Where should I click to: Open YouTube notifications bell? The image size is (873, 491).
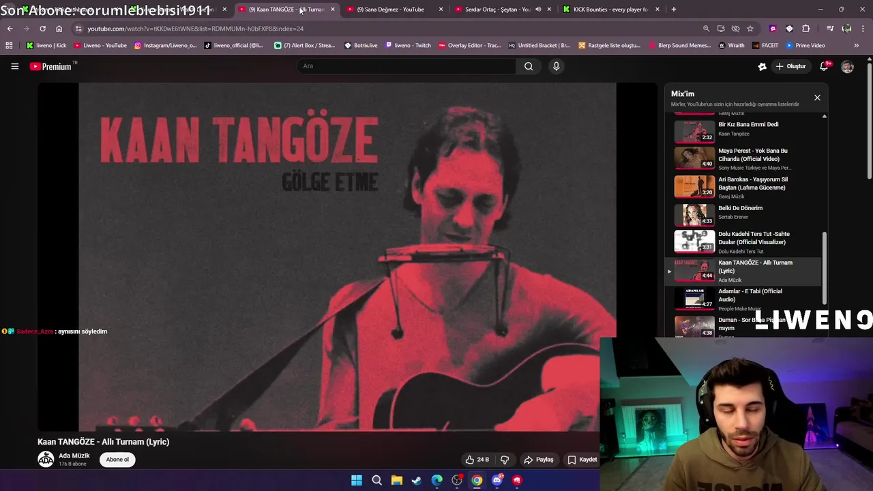pyautogui.click(x=824, y=66)
